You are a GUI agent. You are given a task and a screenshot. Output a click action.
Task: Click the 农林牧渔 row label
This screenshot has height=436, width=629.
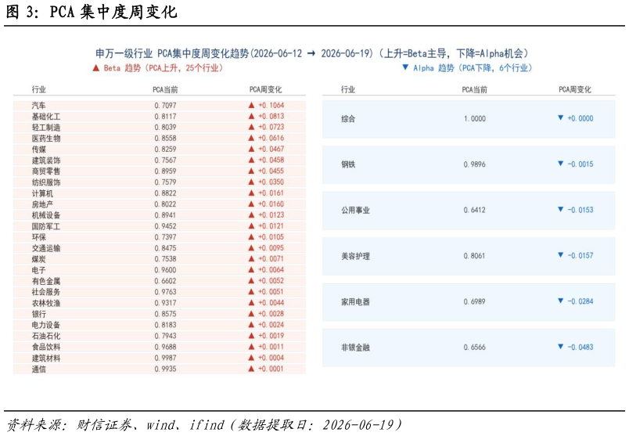click(x=46, y=303)
